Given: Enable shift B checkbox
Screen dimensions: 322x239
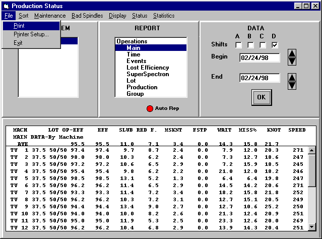Looking at the screenshot, I should pos(250,45).
